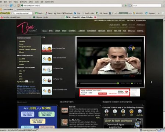
Task: Click the PST radio channel icon
Action: click(x=107, y=111)
